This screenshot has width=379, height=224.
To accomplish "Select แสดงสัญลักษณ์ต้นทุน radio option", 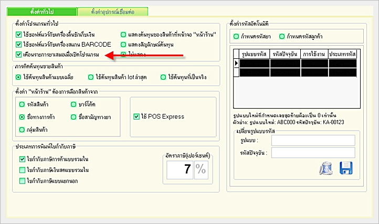I will point(123,45).
